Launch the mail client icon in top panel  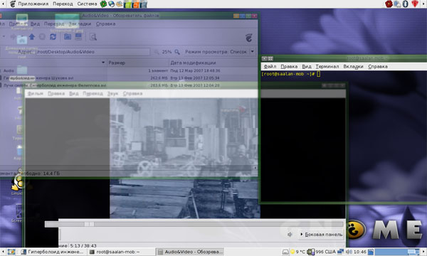click(x=120, y=4)
